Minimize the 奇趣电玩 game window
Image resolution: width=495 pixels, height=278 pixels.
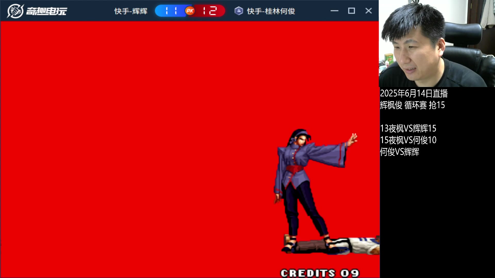pos(334,11)
